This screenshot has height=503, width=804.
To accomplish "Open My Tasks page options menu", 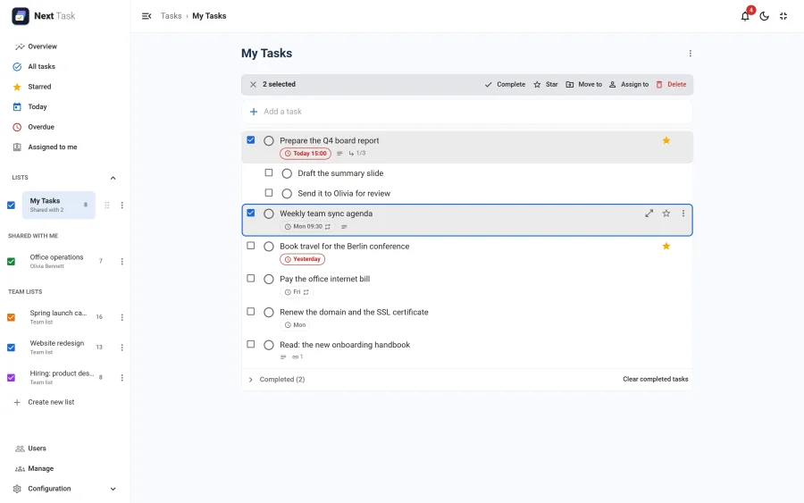I will click(691, 54).
